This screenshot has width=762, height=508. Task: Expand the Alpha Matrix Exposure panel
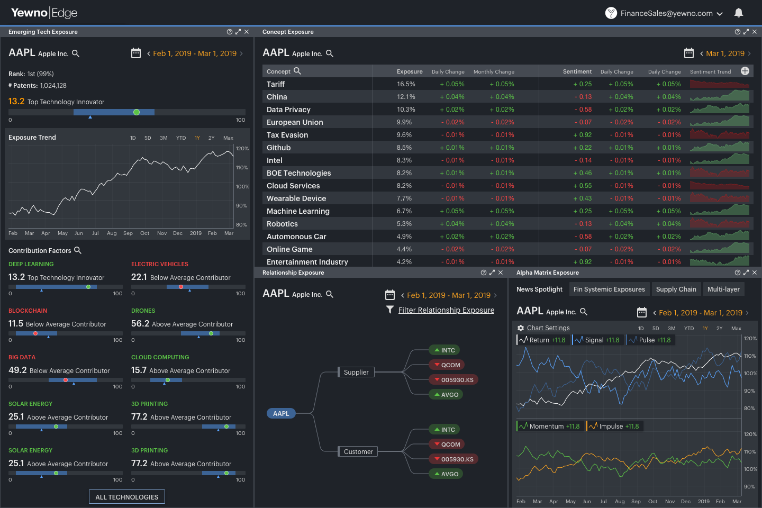tap(746, 273)
